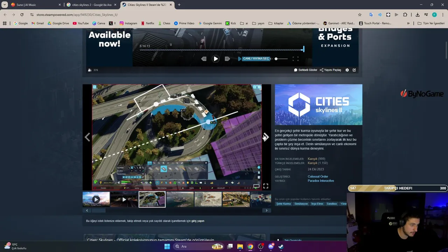Open a new browser tab

tap(179, 5)
